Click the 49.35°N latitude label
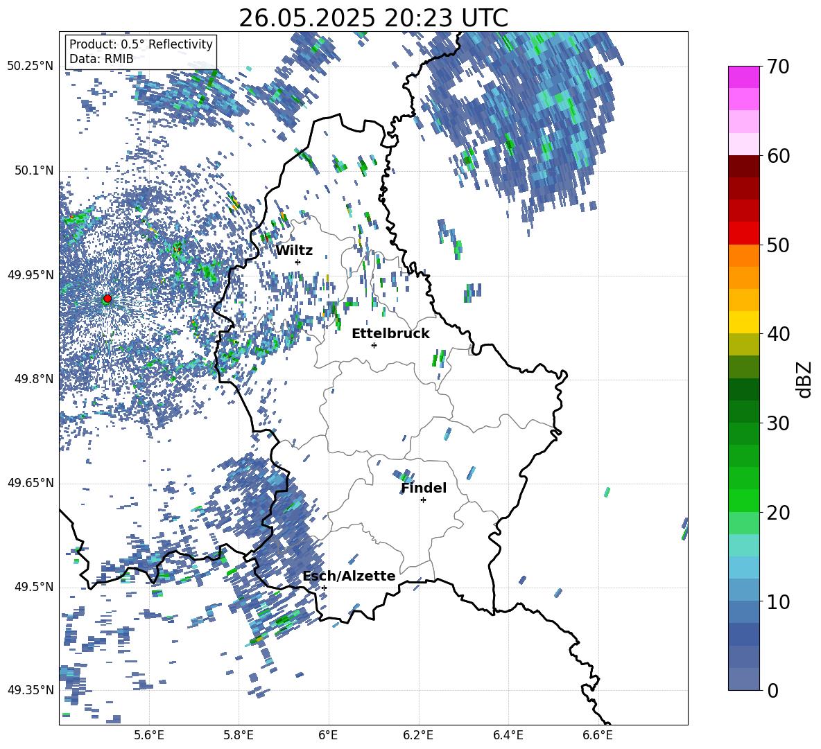 pos(31,690)
